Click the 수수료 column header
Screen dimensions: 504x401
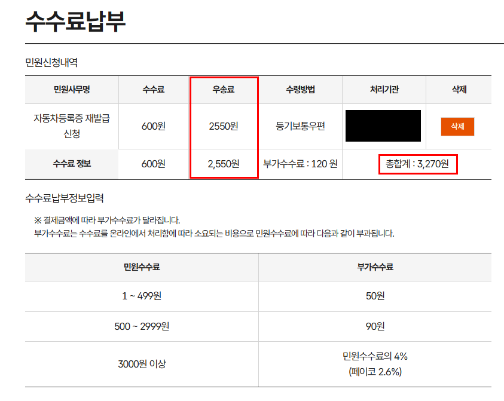click(x=153, y=89)
